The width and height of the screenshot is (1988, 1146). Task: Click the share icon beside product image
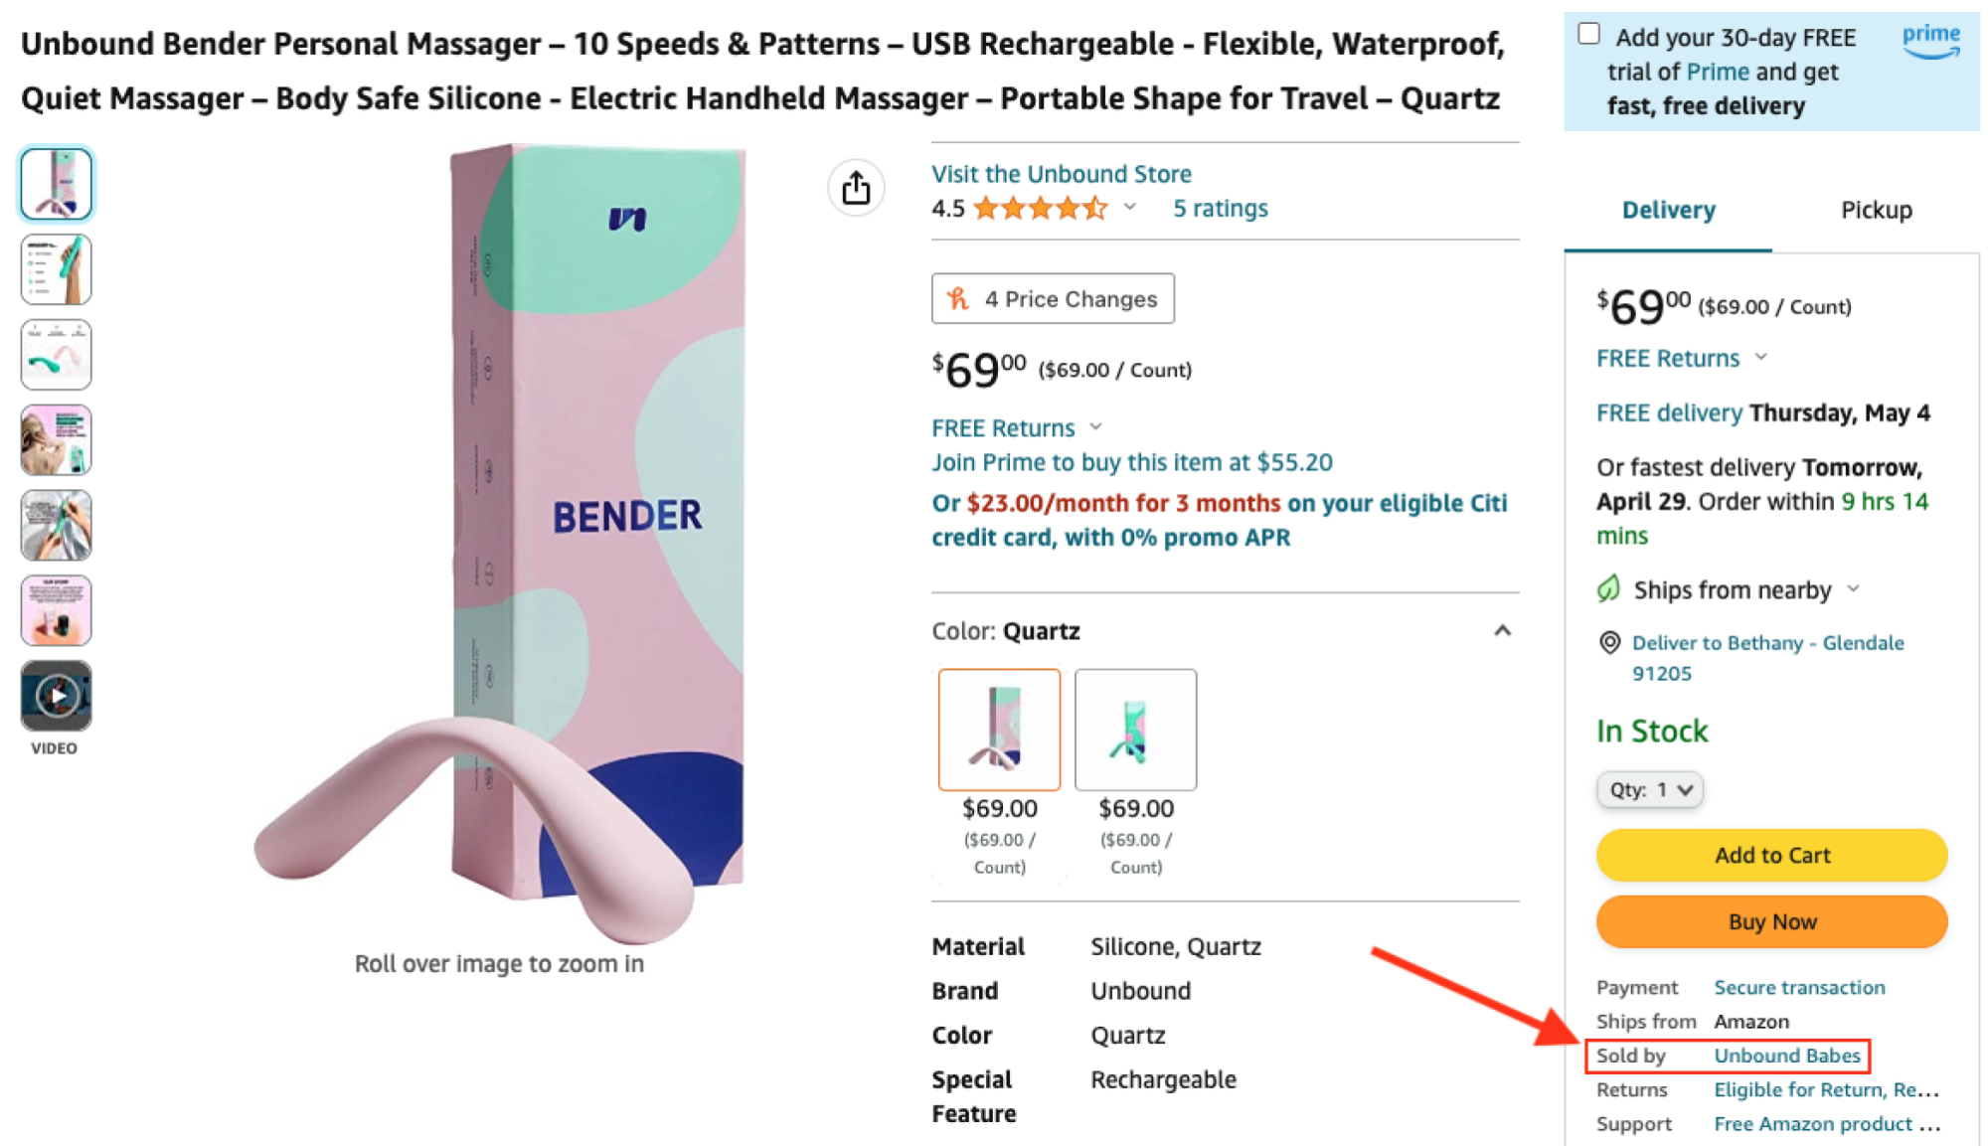coord(856,188)
